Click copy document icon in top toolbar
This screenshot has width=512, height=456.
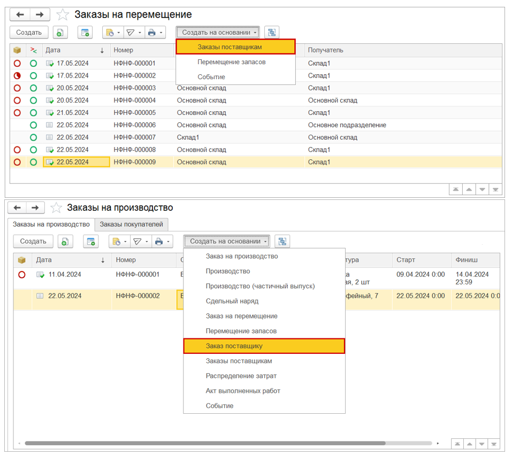click(x=60, y=33)
